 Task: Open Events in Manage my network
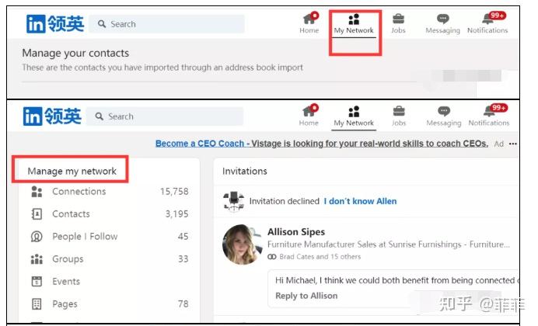(x=66, y=282)
